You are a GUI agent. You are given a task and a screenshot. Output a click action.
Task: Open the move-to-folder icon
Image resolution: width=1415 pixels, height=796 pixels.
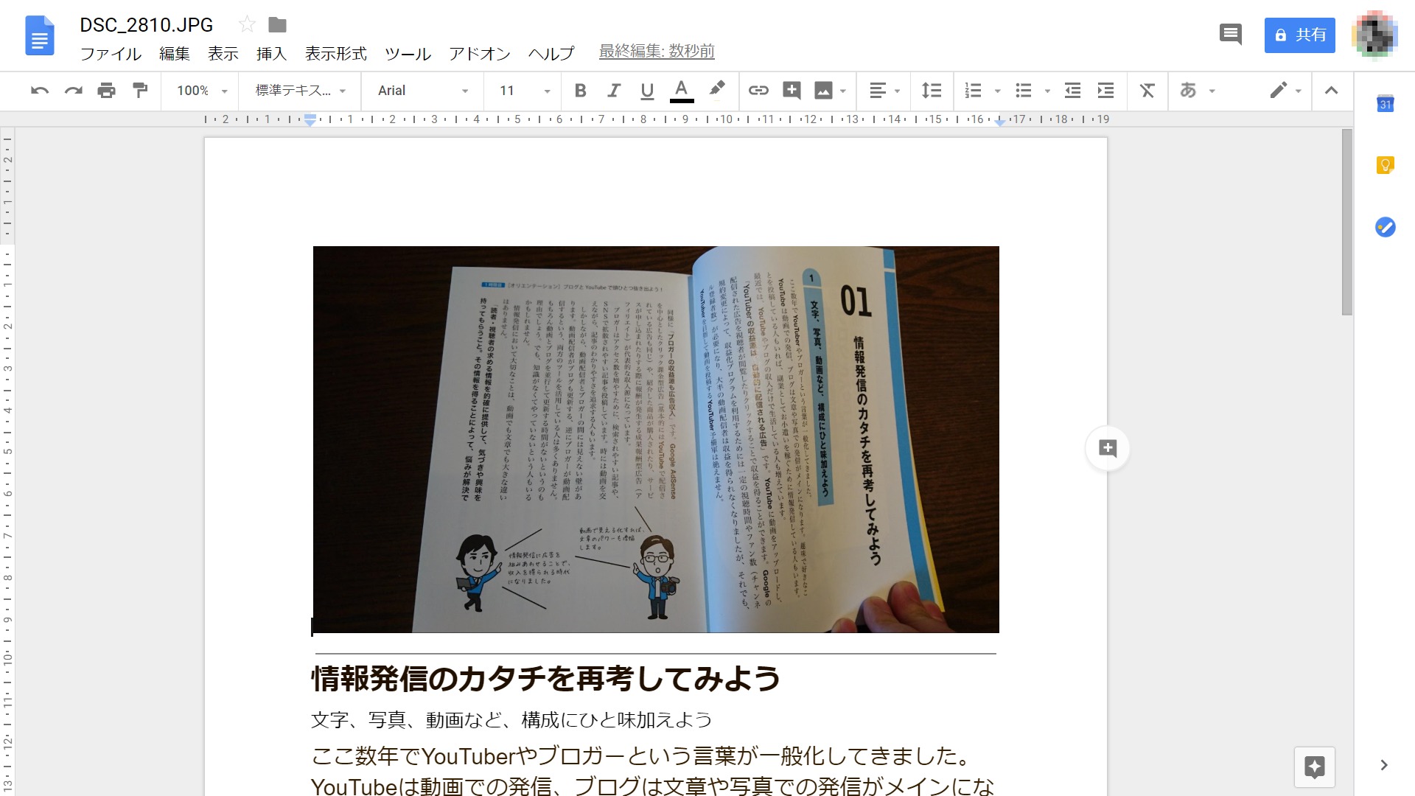click(x=277, y=24)
